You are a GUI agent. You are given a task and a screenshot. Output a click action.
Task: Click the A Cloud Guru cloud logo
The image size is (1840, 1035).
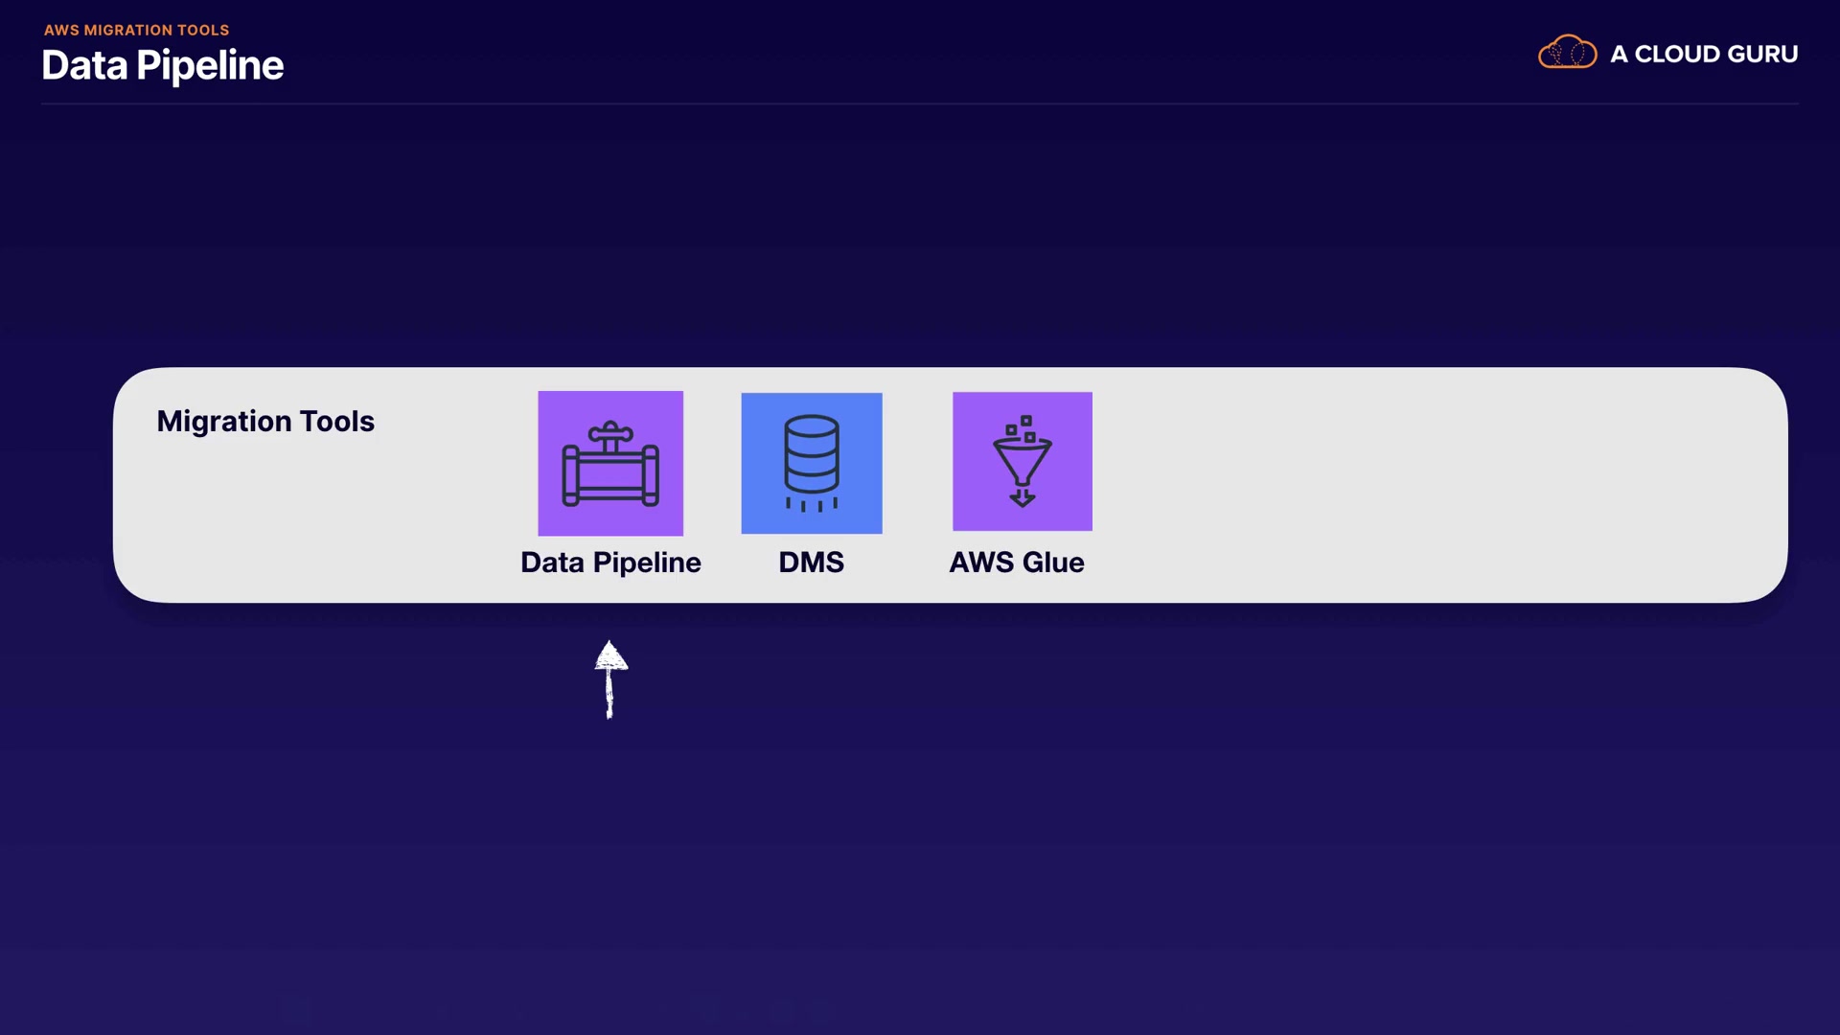1567,53
